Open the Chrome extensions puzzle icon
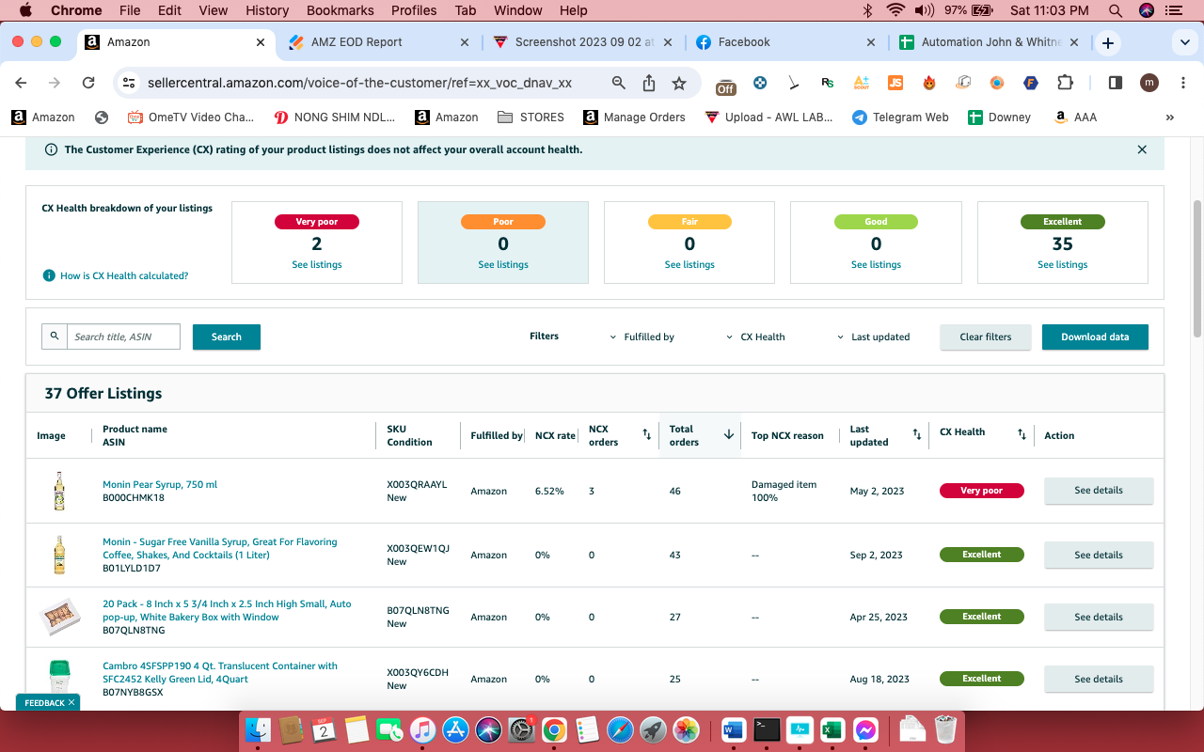Viewport: 1204px width, 752px height. (1065, 83)
